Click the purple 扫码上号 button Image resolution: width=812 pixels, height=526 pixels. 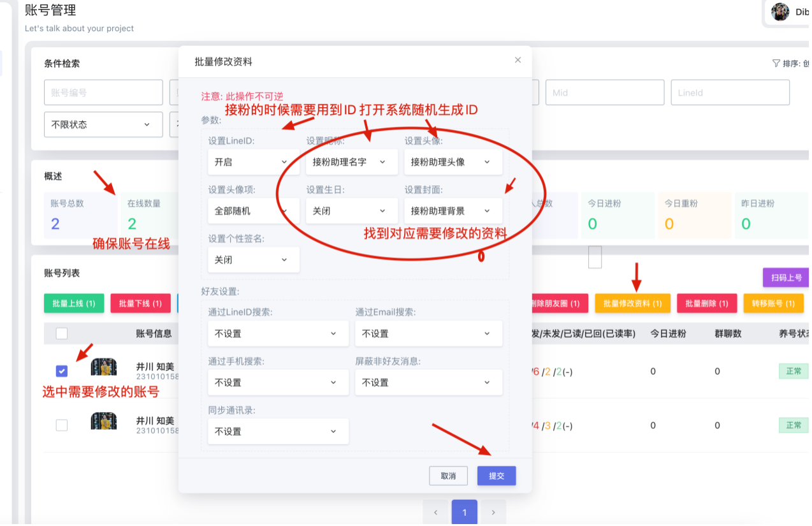(x=787, y=277)
